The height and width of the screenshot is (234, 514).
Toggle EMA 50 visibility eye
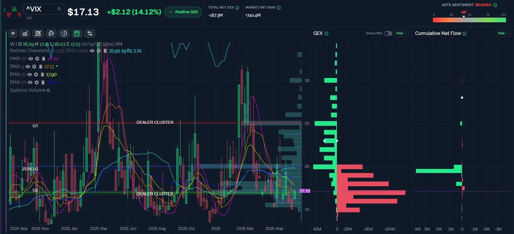(30, 82)
